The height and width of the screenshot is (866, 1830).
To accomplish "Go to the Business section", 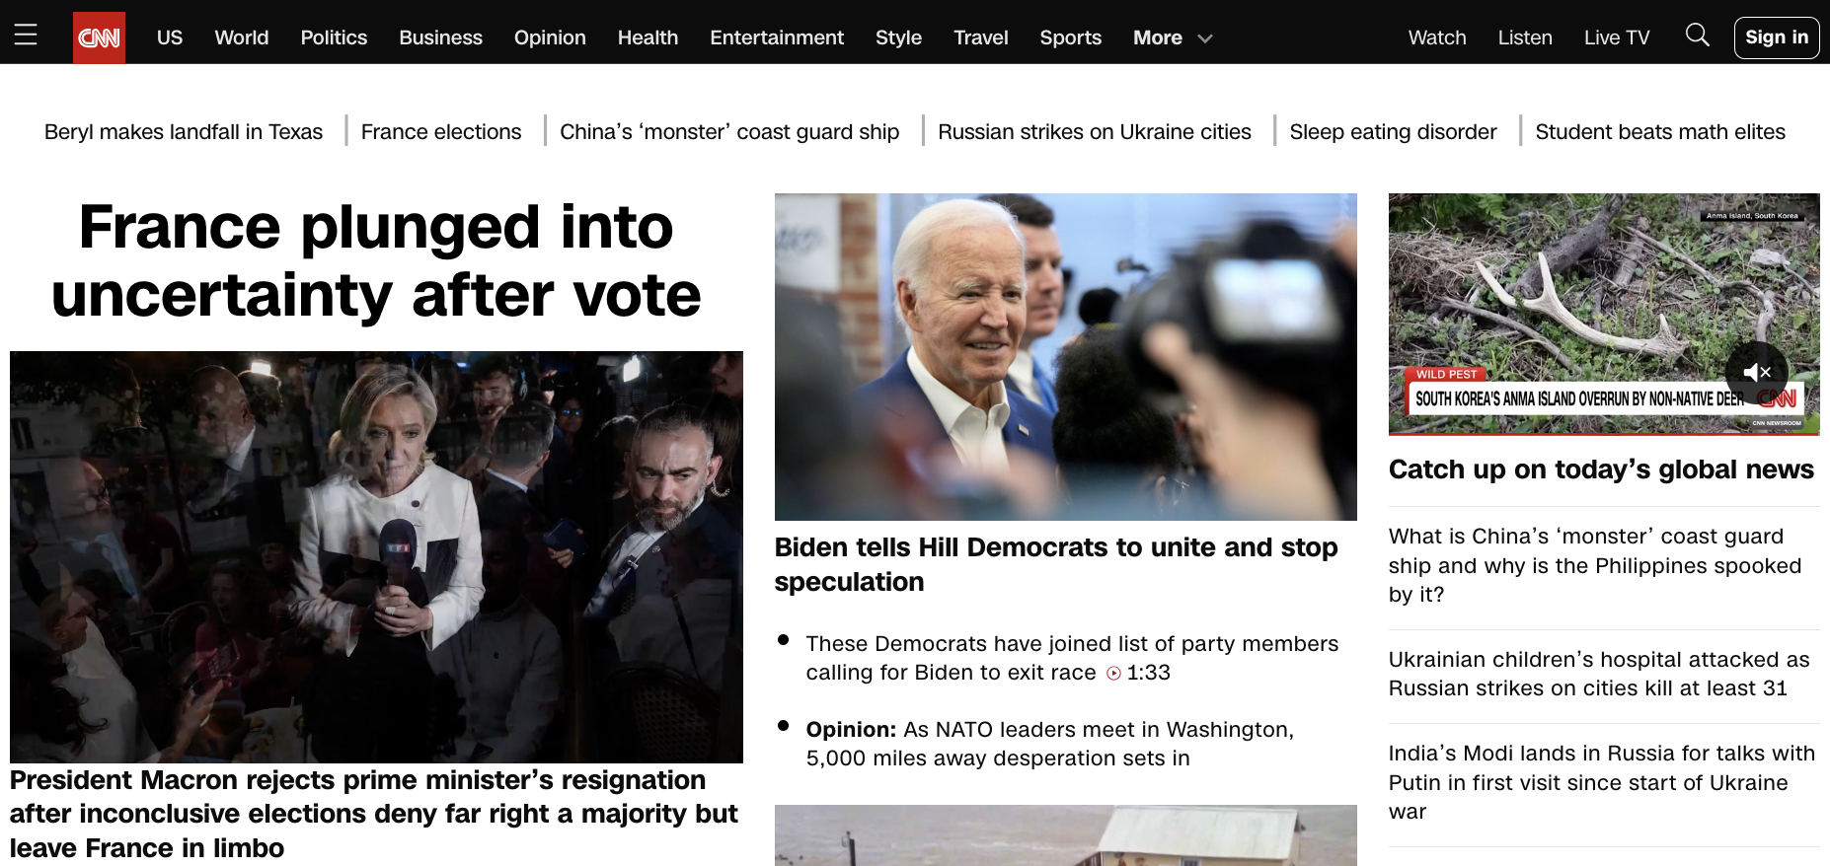I will pos(440,37).
